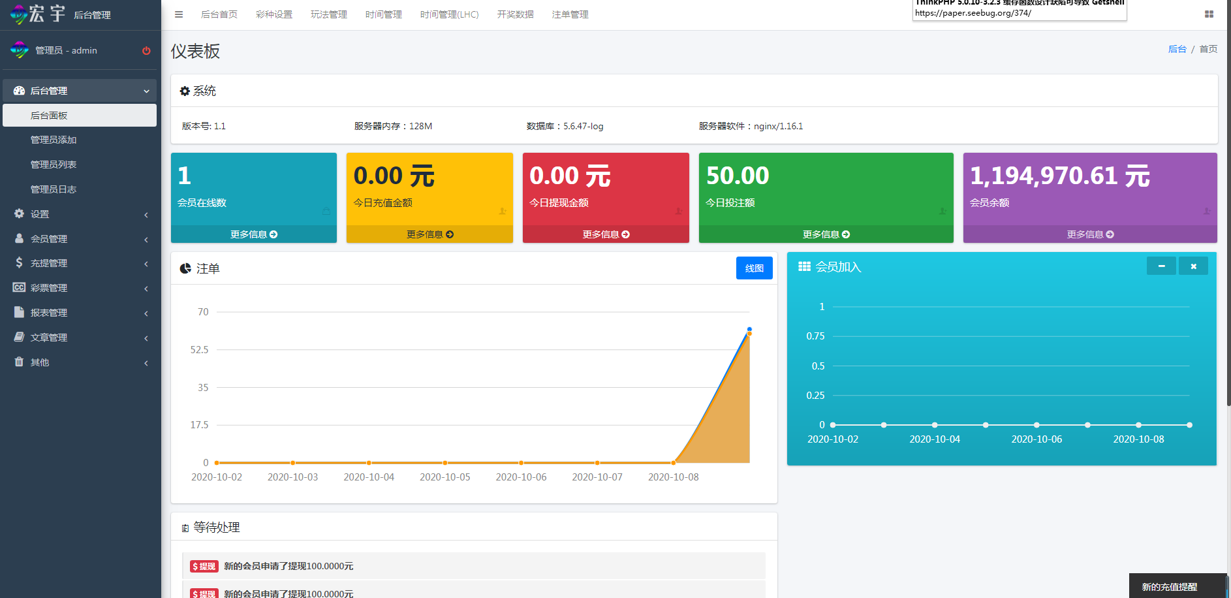Click 更多信息 under 今日充值金额 card
Image resolution: width=1231 pixels, height=598 pixels.
429,234
